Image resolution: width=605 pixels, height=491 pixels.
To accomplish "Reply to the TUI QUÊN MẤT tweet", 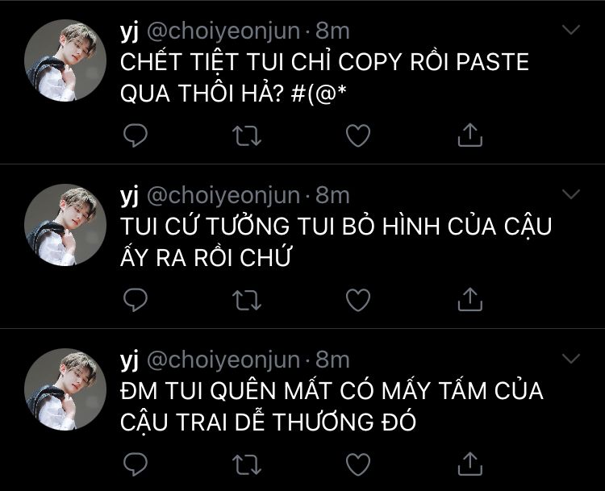I will [x=136, y=464].
